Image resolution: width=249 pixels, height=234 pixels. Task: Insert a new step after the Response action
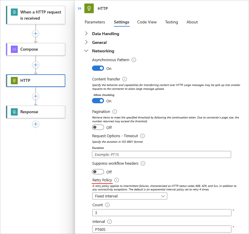35,124
